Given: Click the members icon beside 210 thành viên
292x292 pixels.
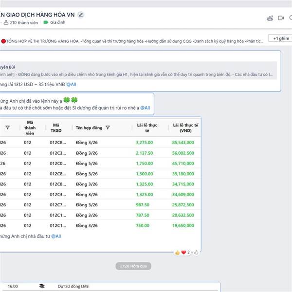Looking at the screenshot, I should 6,22.
